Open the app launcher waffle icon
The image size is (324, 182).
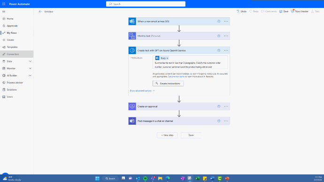pyautogui.click(x=4, y=4)
